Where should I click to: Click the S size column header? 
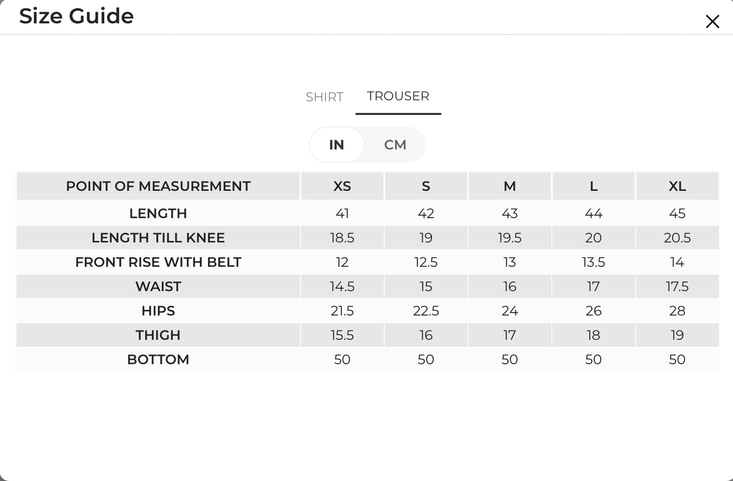426,186
